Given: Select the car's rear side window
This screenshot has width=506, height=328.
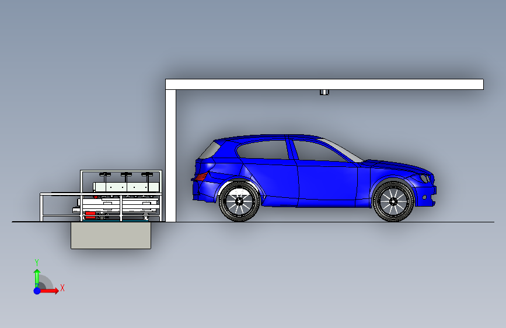Looking at the screenshot, I should point(263,150).
